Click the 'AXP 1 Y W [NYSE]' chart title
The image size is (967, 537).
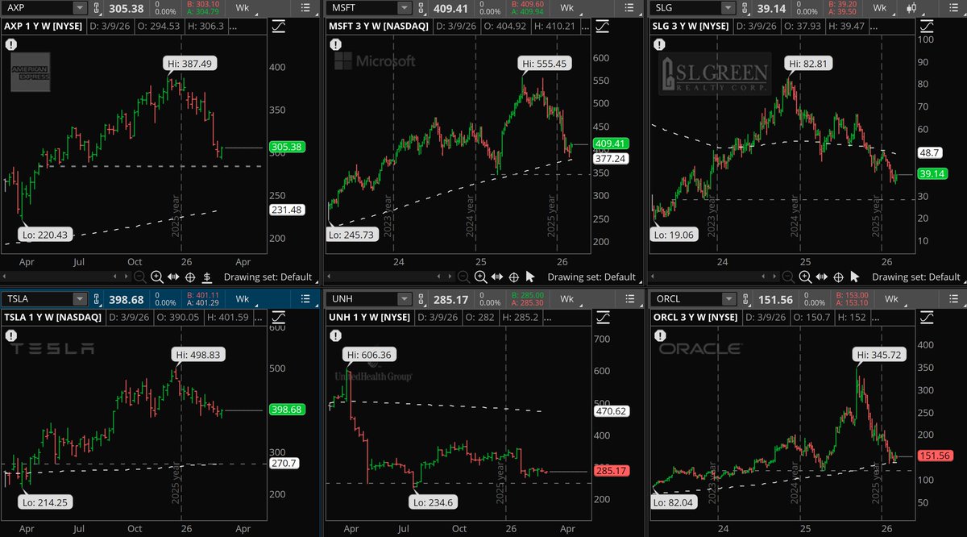(44, 27)
